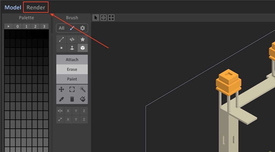Toggle axis mode X
The width and height of the screenshot is (275, 152).
coord(68,119)
